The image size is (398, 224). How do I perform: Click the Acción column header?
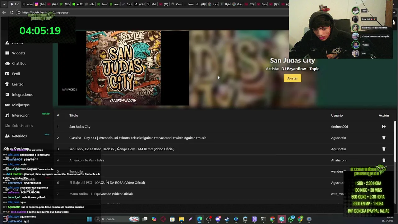coord(384,115)
